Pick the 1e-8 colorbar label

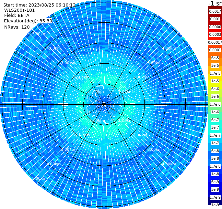215,174
